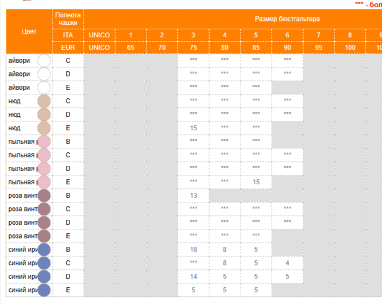Pick the vintage rose swatch in the роза винт B row

pyautogui.click(x=44, y=195)
